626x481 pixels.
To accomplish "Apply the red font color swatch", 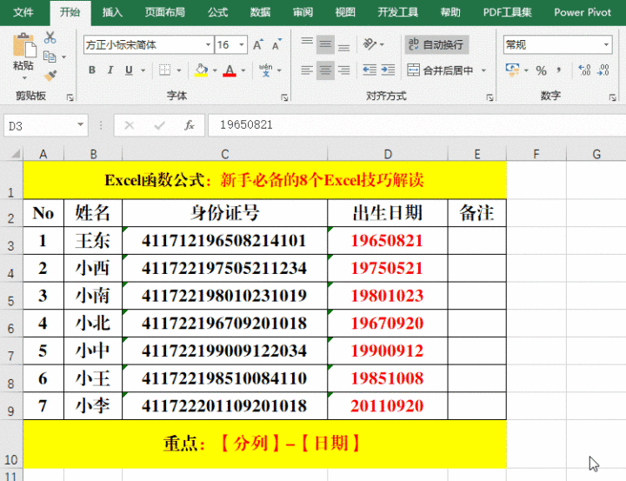I will click(230, 70).
